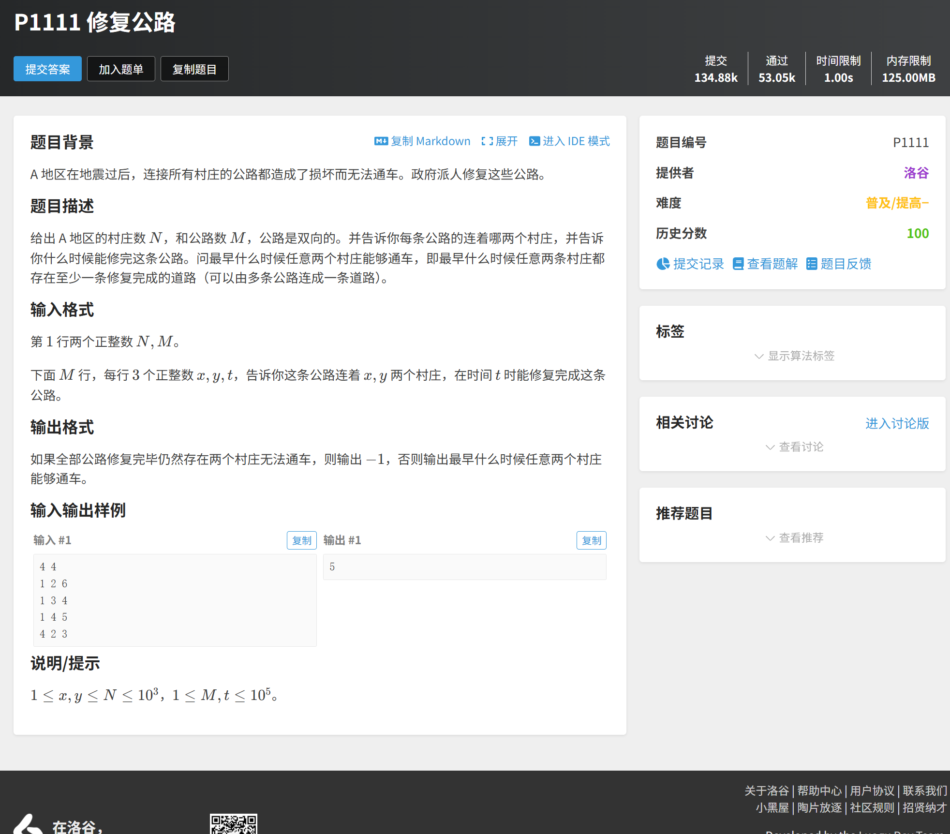Image resolution: width=950 pixels, height=834 pixels.
Task: Expand 查看推荐 recommended problems
Action: pos(794,538)
